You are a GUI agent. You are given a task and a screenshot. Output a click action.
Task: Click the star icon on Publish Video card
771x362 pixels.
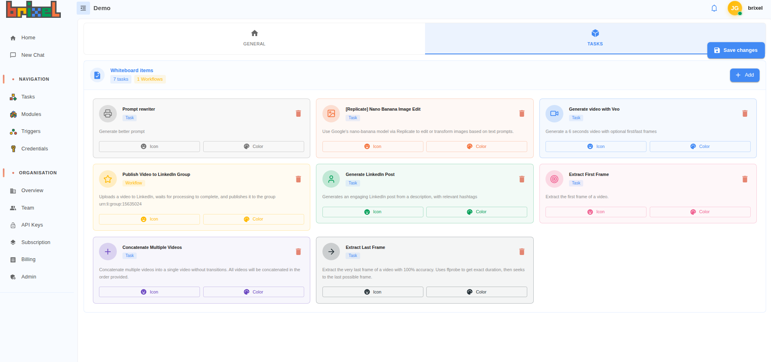tap(108, 179)
